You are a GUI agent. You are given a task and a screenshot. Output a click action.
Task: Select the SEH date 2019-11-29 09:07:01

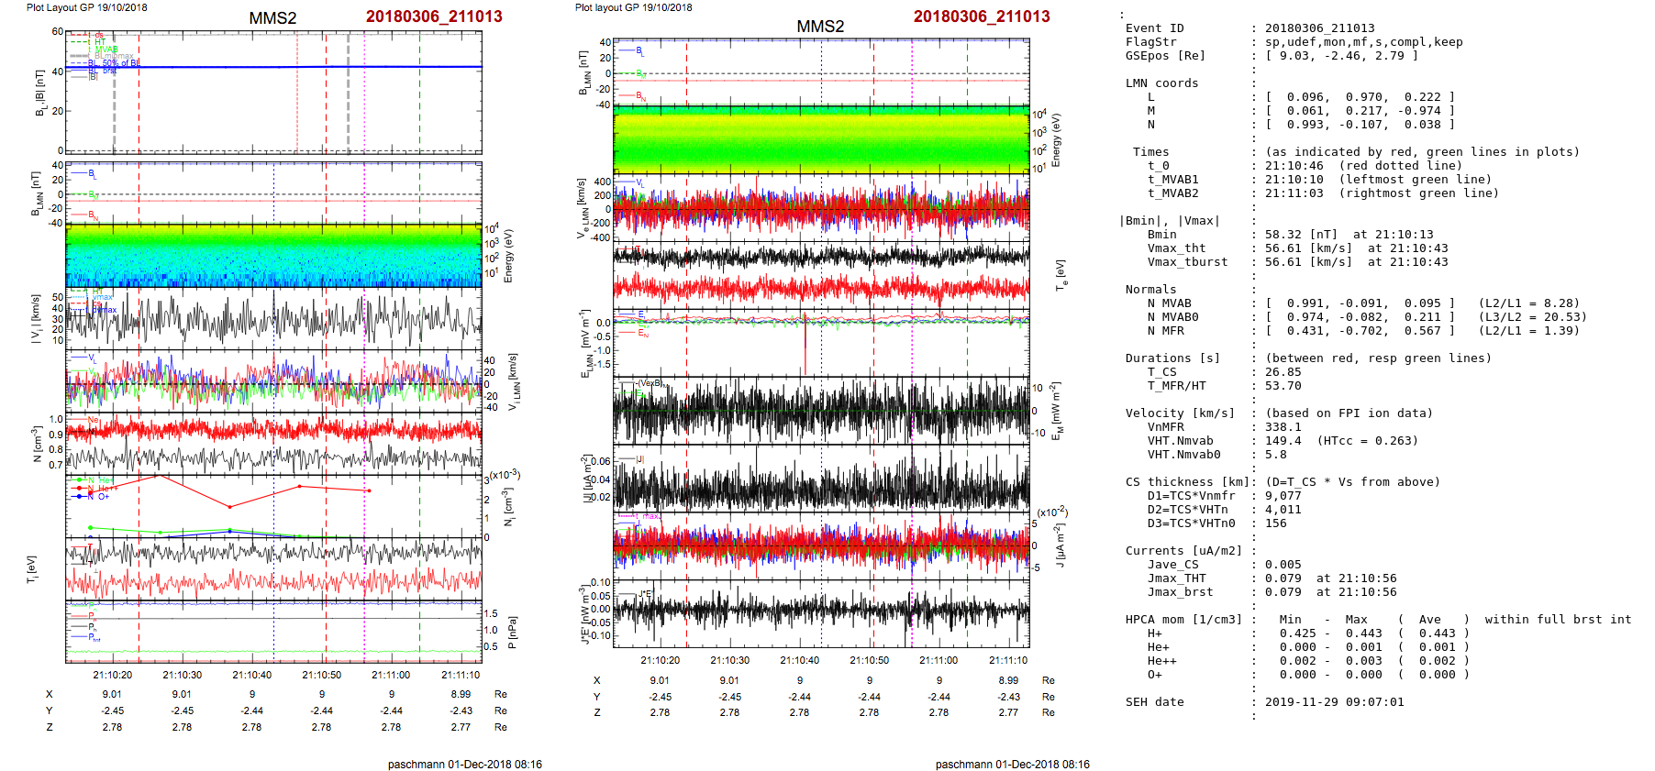point(1334,702)
